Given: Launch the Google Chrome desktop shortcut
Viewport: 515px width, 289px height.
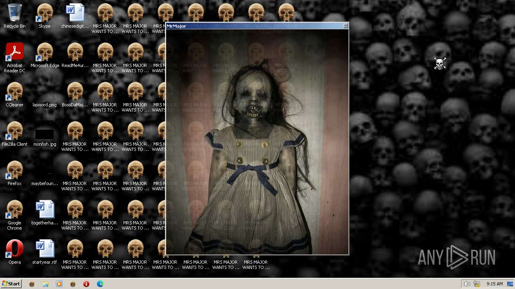Looking at the screenshot, I should (x=14, y=215).
